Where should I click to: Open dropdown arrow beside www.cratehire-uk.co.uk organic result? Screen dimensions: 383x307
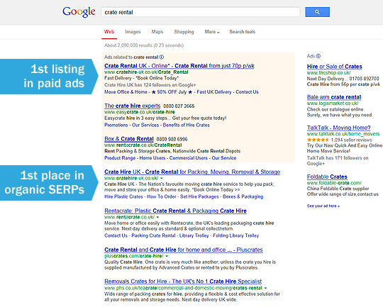(162, 178)
